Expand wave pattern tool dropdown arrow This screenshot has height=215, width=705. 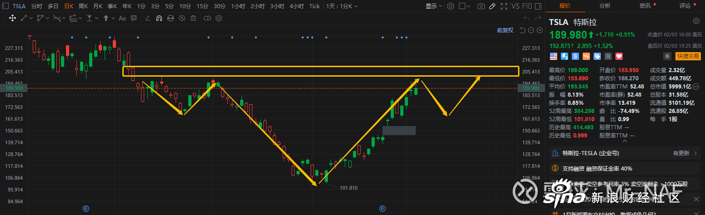coord(63,18)
